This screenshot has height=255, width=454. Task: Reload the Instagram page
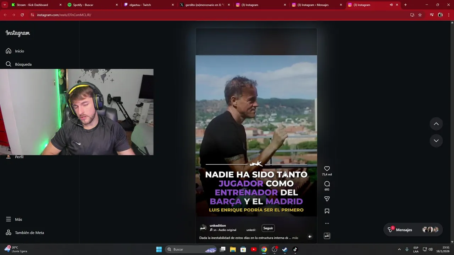point(22,15)
